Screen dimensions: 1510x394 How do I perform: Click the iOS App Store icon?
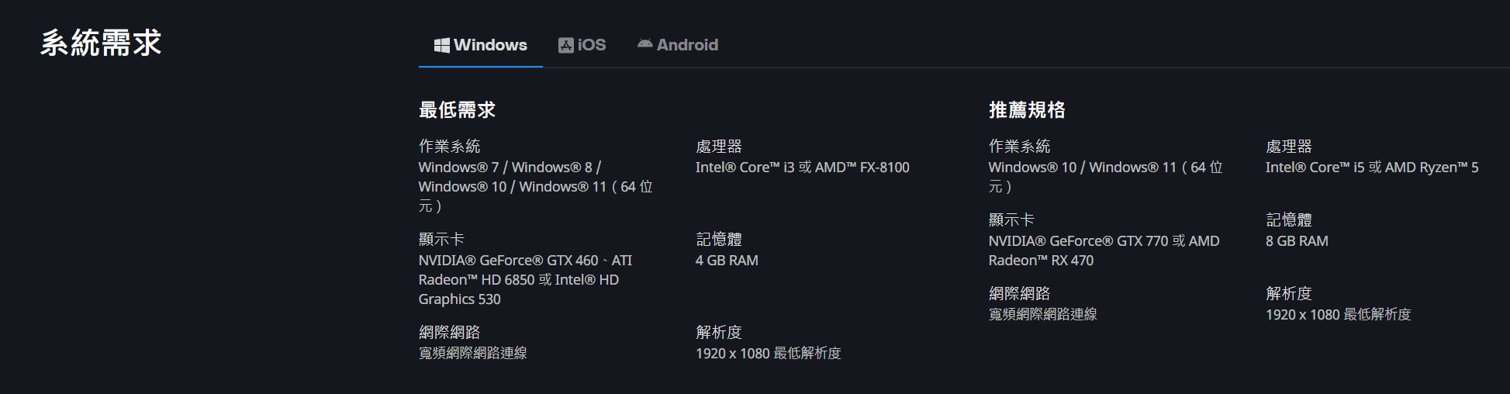pos(565,45)
